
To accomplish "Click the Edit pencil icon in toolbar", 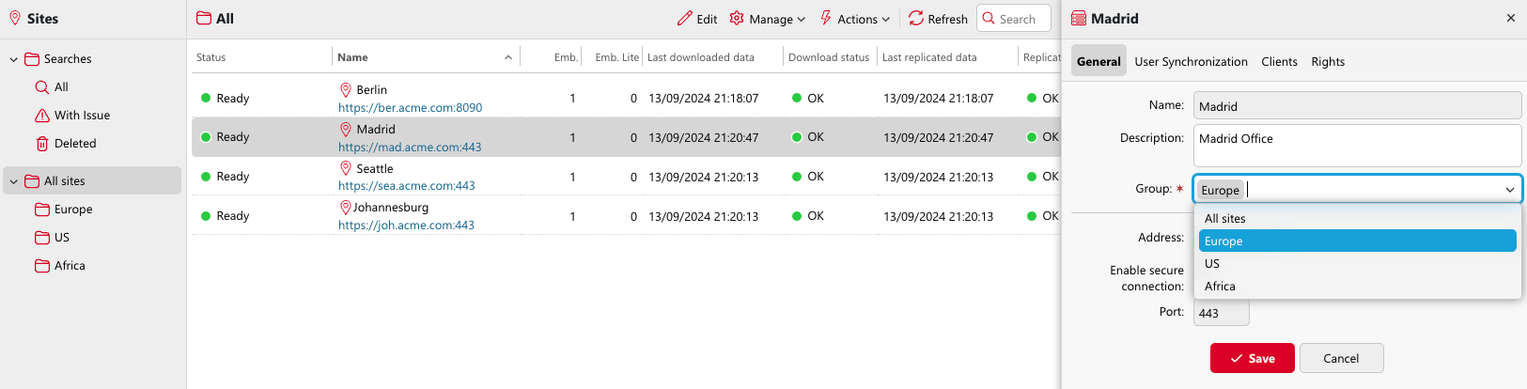I will coord(685,19).
